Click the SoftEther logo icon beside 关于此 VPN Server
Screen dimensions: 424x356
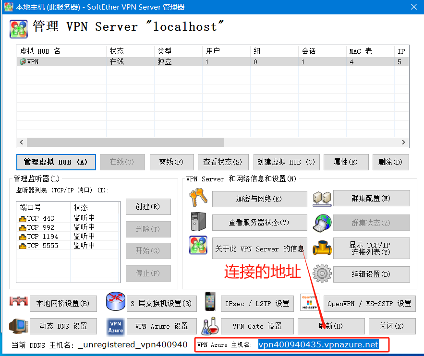click(198, 245)
